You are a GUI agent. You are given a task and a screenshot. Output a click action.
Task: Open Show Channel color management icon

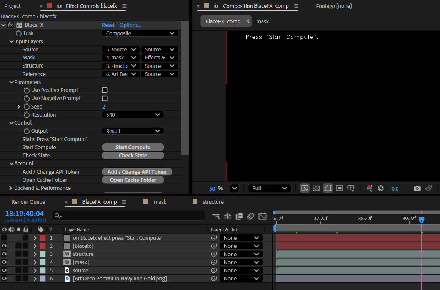pos(369,188)
